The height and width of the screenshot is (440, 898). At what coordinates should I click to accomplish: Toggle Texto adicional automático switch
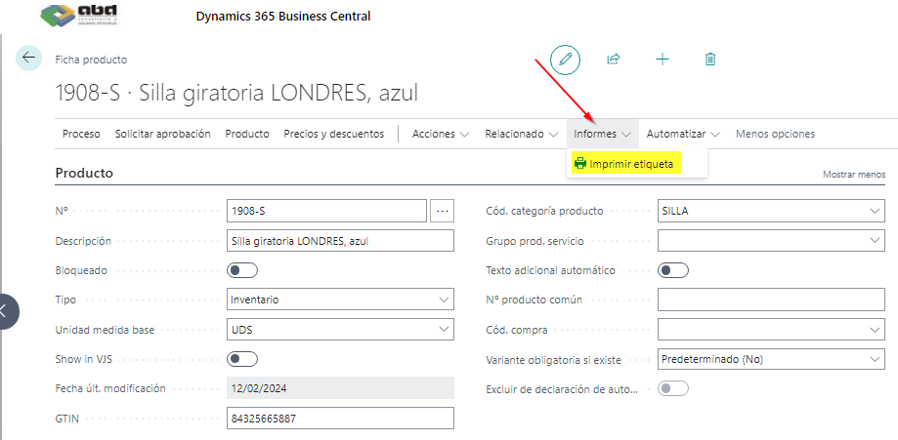point(673,270)
